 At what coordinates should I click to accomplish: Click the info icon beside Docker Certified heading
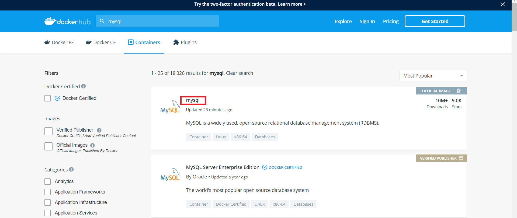coord(84,86)
